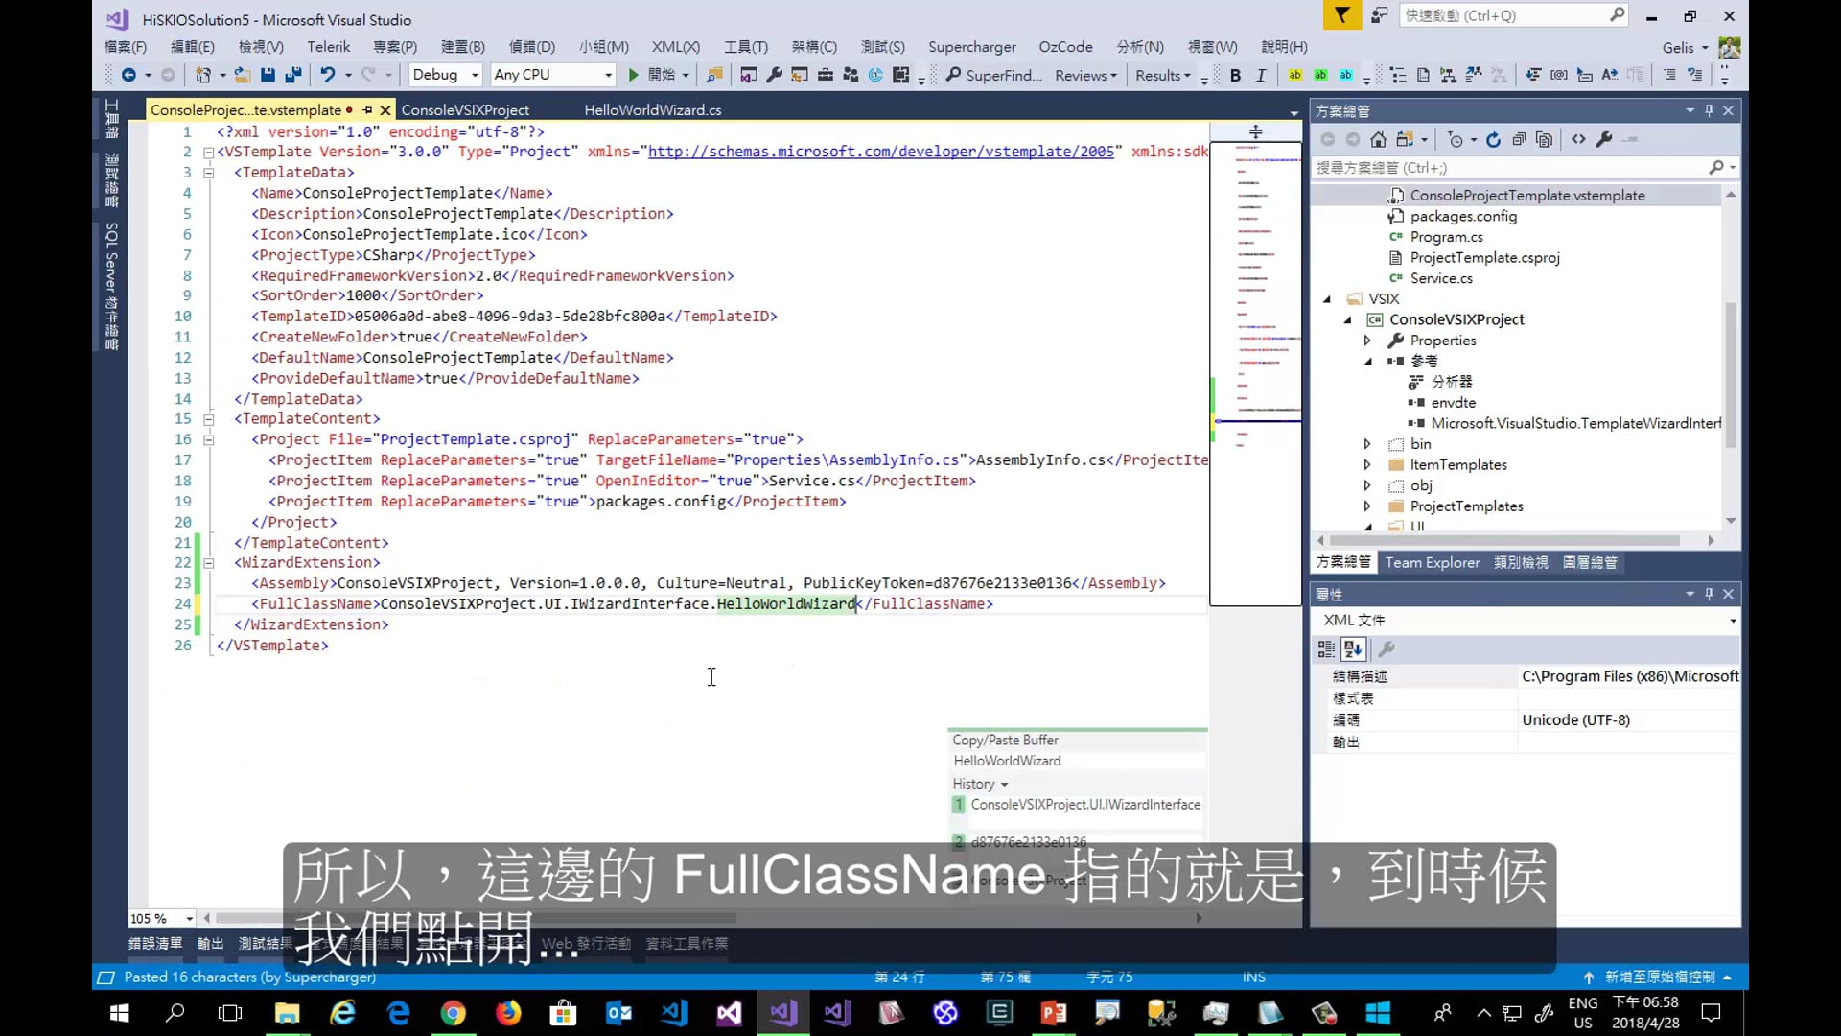This screenshot has height=1036, width=1841.
Task: Click the Save All toolbar icon
Action: (291, 74)
